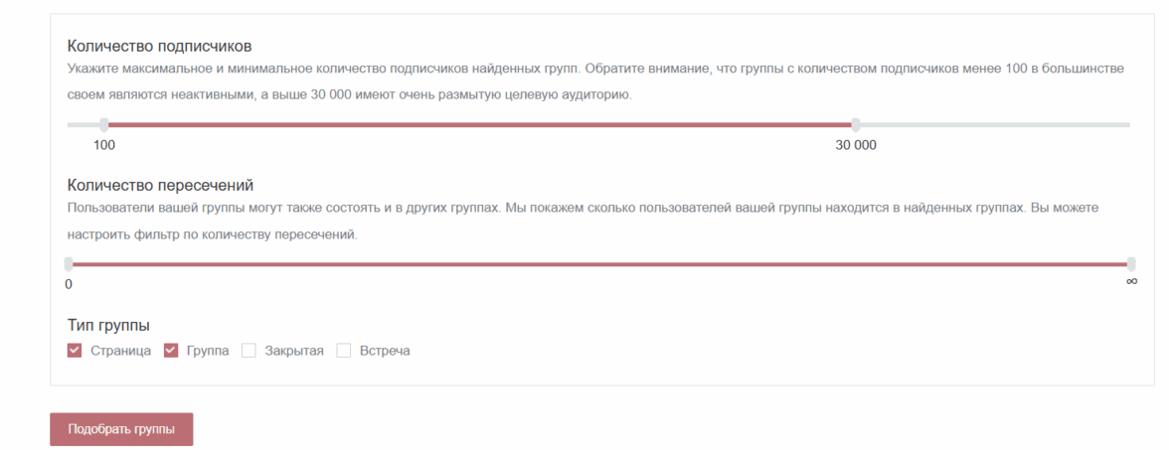Click gray subscribers track right of 30 000 handle
This screenshot has width=1169, height=450.
994,125
